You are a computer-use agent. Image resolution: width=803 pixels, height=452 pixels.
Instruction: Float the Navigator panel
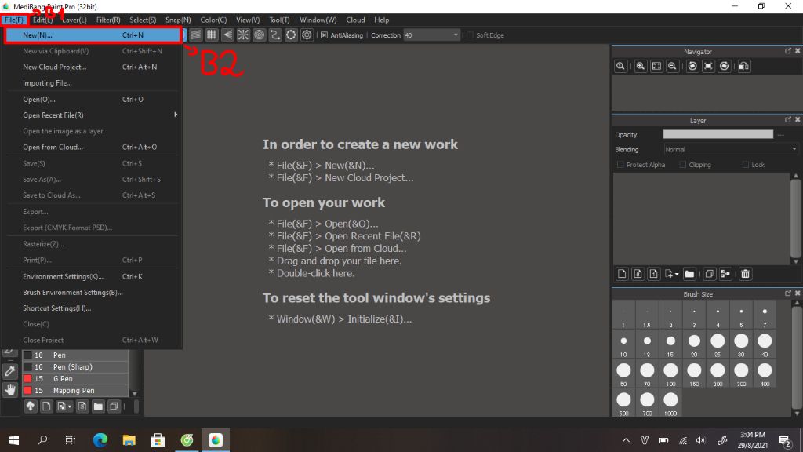(787, 51)
